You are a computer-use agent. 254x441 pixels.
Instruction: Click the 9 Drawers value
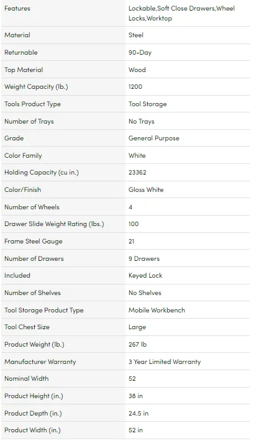(144, 258)
